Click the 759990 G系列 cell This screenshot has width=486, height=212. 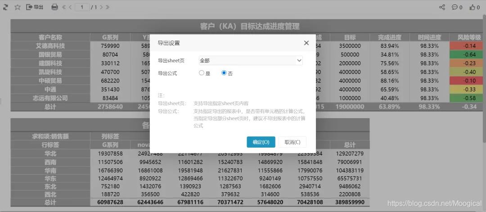point(110,46)
